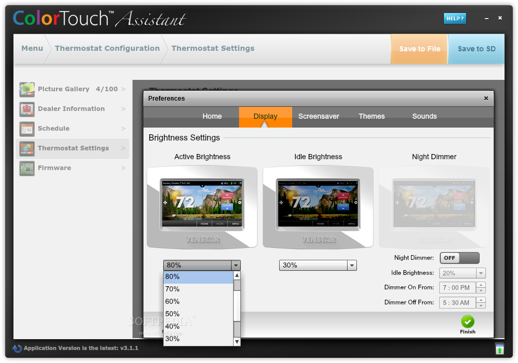Increase the Dimmer Off From time

click(x=481, y=300)
